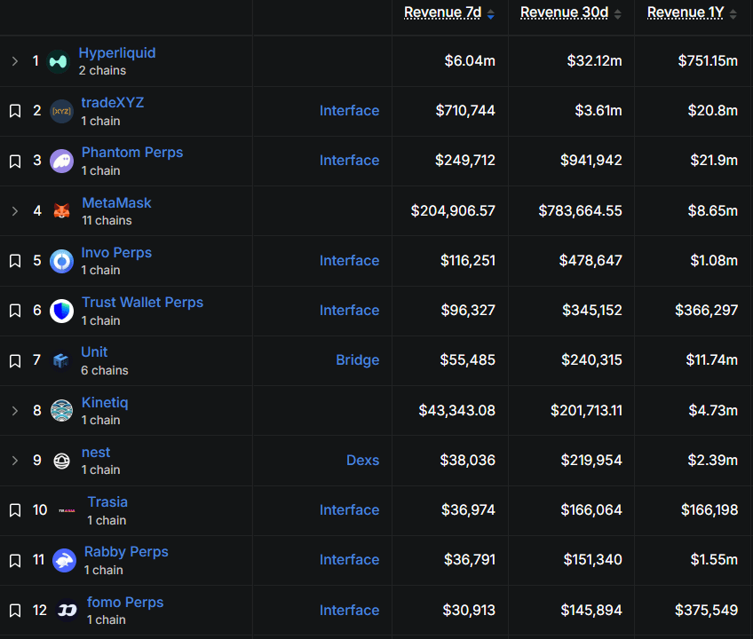Click the Kinetiq wave logo

(62, 411)
